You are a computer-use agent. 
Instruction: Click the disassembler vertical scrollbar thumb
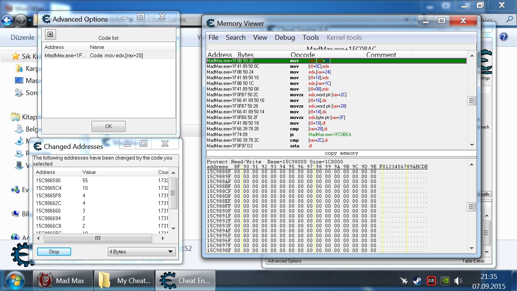pos(471,101)
